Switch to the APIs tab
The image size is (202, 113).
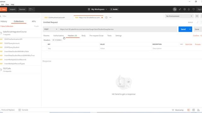pos(34,21)
